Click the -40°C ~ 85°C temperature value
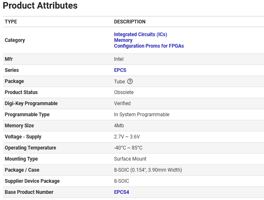Screen dimensions: 264x200 [x=128, y=148]
